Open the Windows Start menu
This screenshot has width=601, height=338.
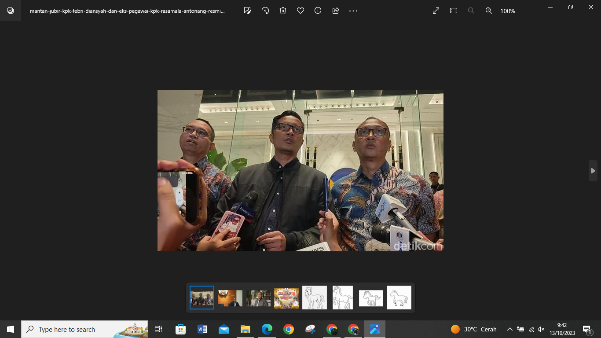(x=11, y=329)
